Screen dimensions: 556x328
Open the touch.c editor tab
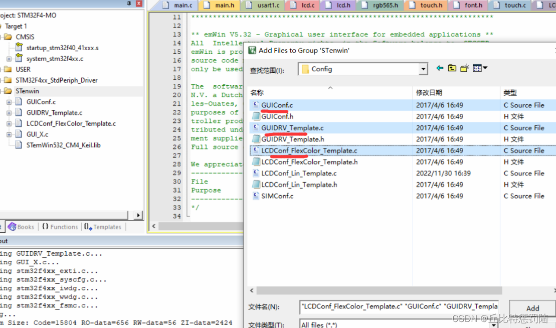pos(510,5)
